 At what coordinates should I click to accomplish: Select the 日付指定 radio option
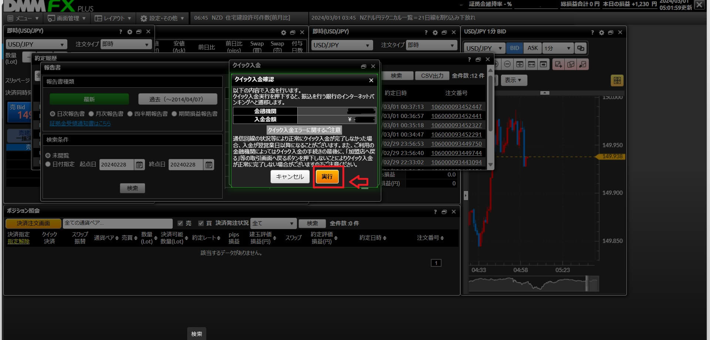coord(48,164)
